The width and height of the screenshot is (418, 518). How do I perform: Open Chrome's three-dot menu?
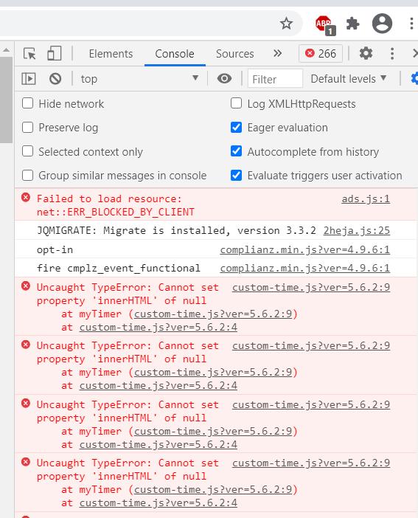pyautogui.click(x=411, y=24)
